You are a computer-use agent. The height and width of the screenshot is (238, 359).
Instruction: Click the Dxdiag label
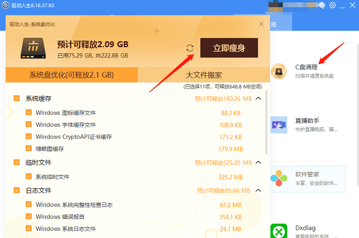305,228
